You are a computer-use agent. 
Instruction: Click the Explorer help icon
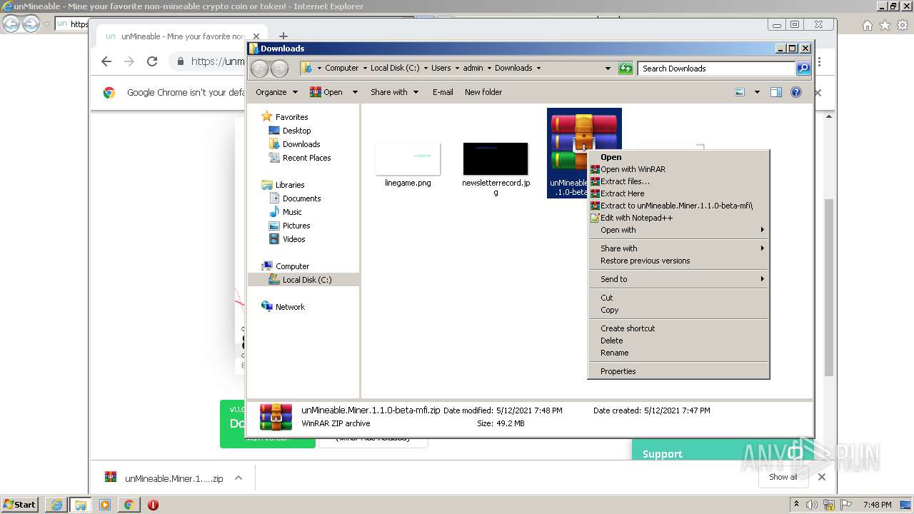point(796,92)
